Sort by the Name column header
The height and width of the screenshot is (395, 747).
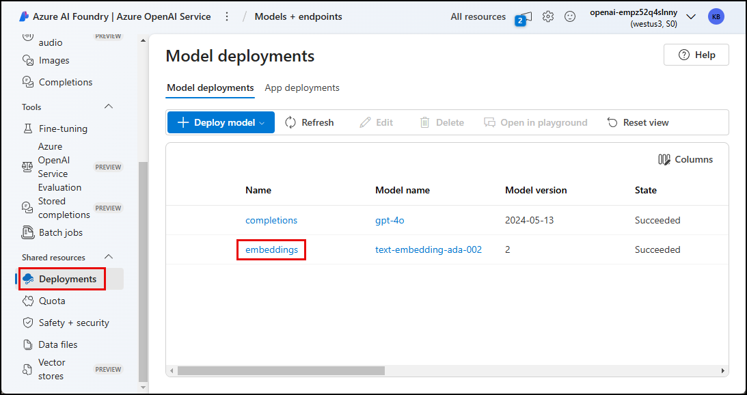(258, 190)
